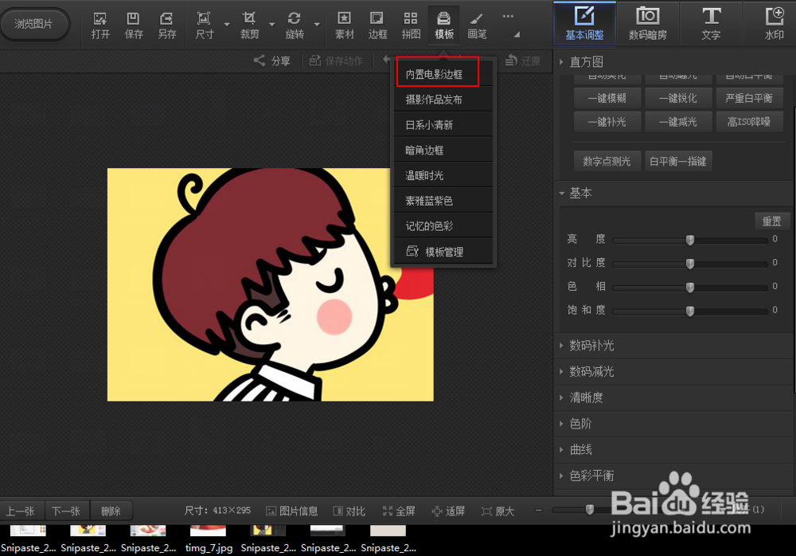796x556 pixels.
Task: Click the 数字点测光 button
Action: (x=607, y=161)
